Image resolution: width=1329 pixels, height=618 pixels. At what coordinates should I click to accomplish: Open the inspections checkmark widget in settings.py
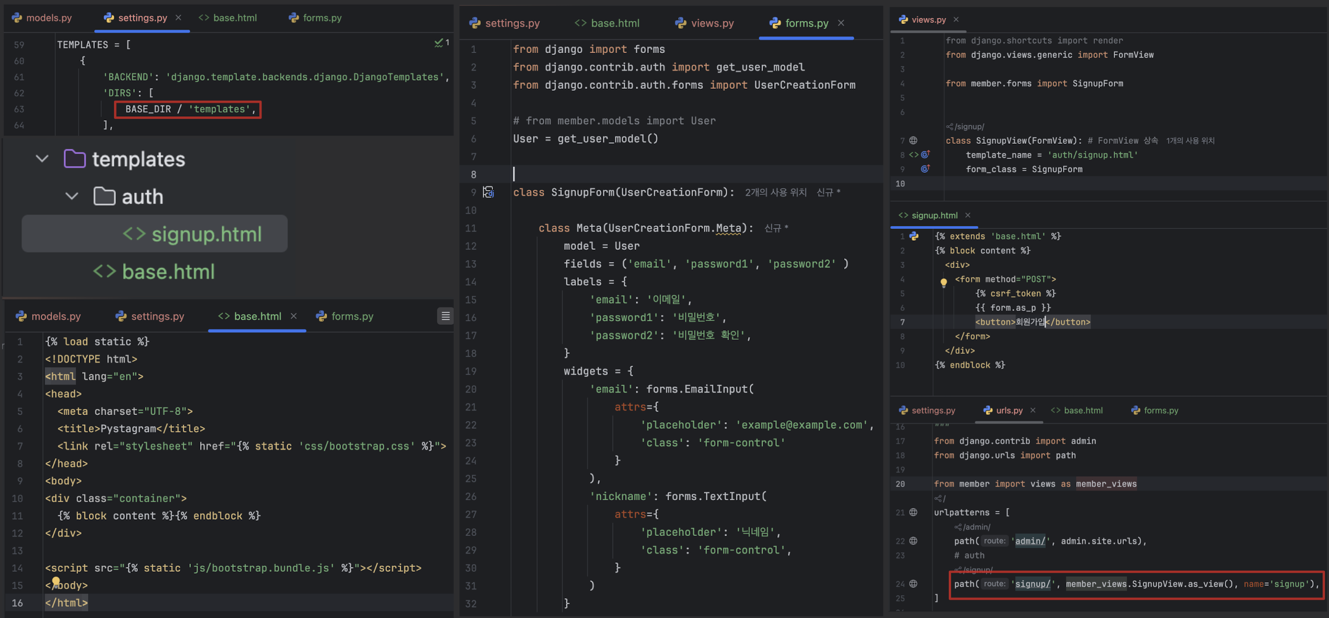coord(441,43)
